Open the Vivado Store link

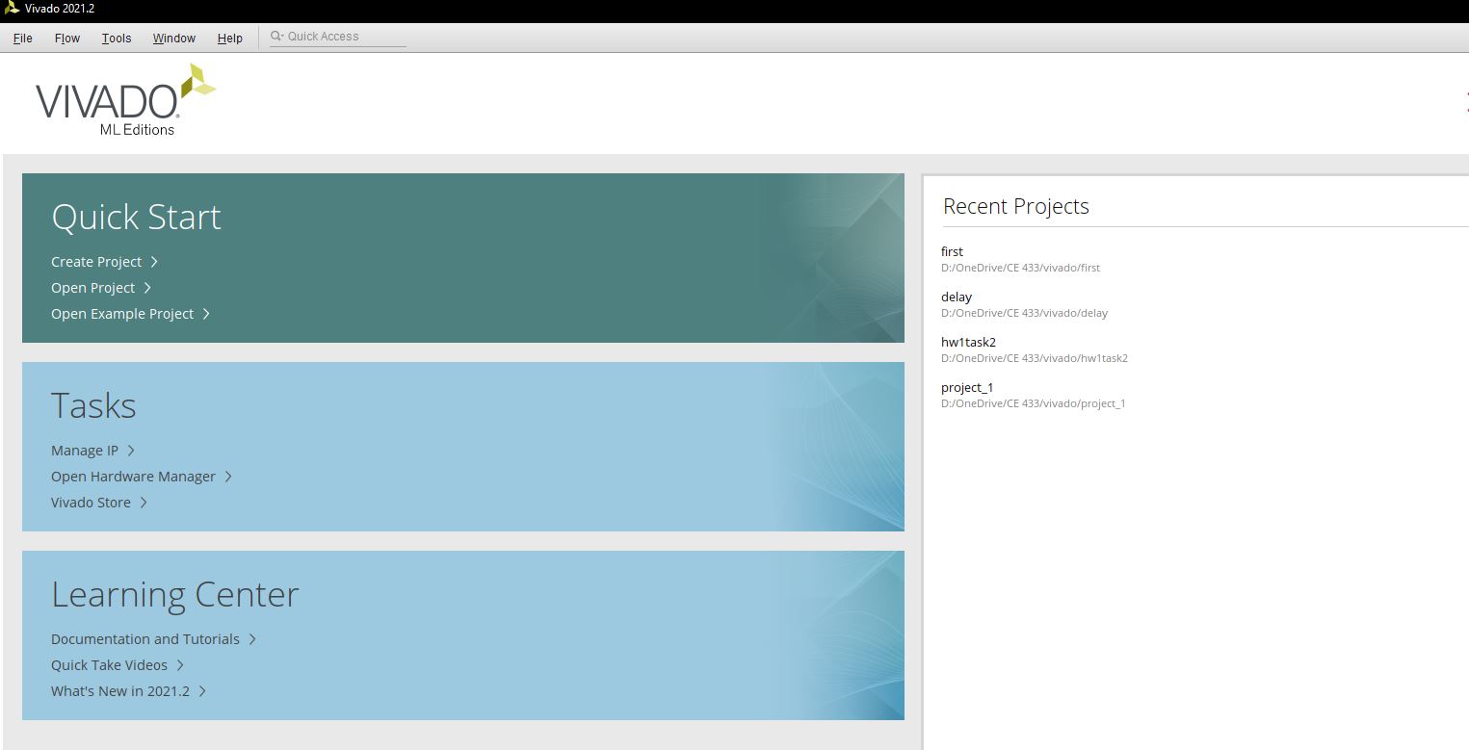91,503
